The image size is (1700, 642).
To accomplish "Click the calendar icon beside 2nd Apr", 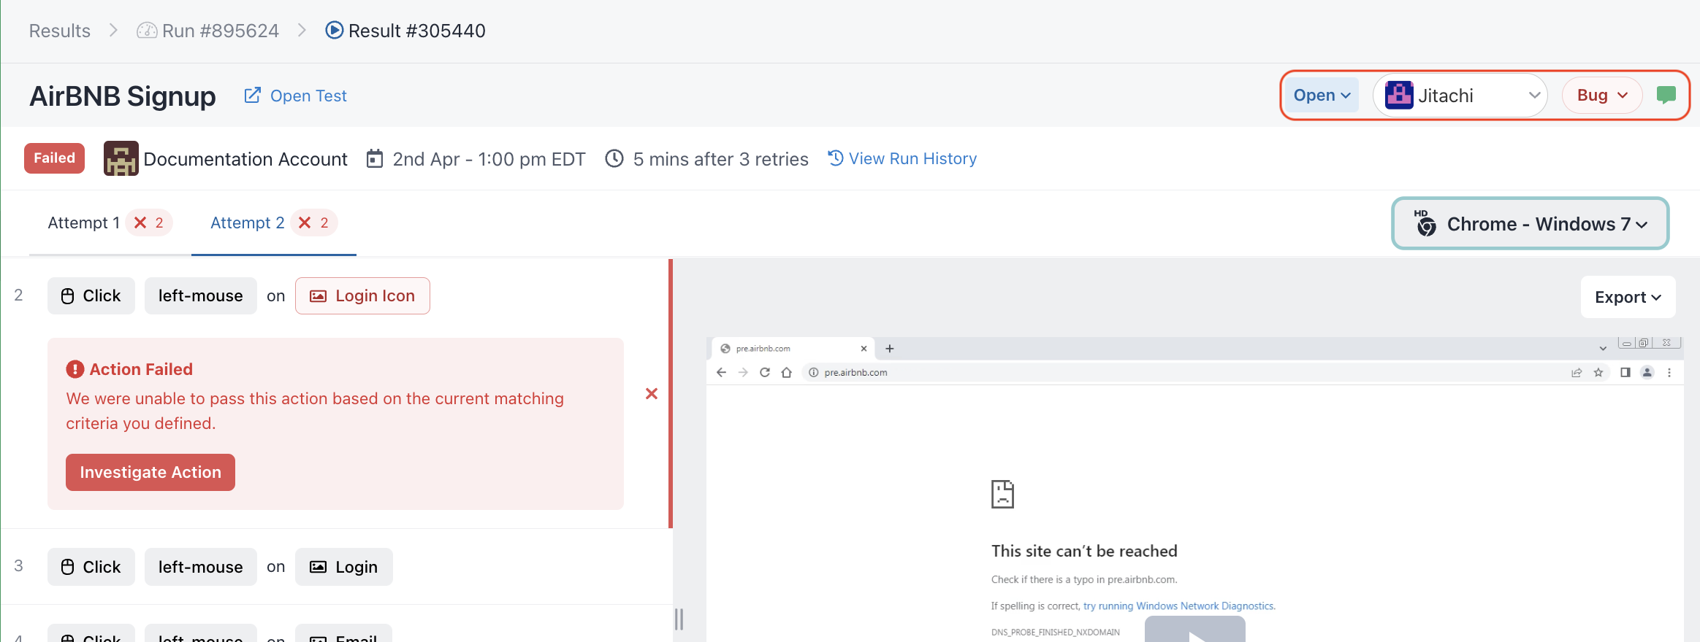I will (x=375, y=158).
